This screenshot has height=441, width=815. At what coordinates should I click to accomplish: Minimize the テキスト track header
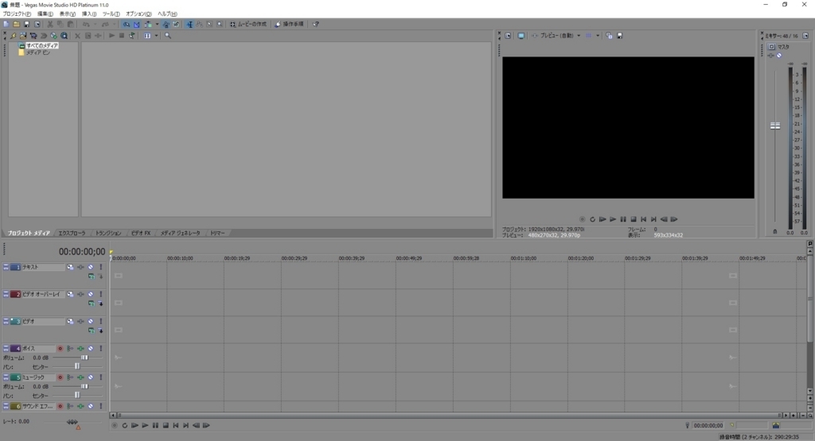6,267
